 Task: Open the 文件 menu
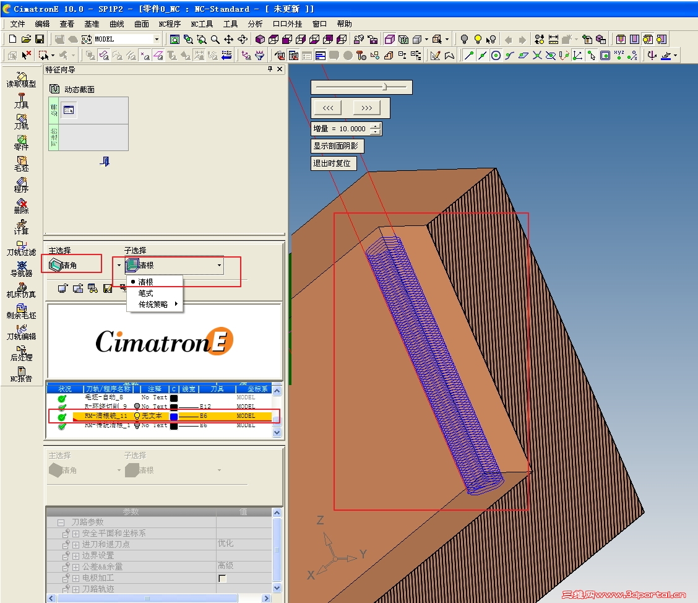[17, 24]
